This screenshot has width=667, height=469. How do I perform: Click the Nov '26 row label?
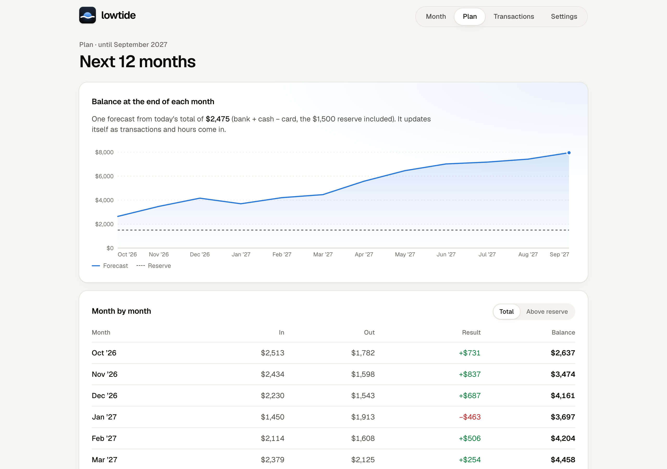click(x=104, y=374)
